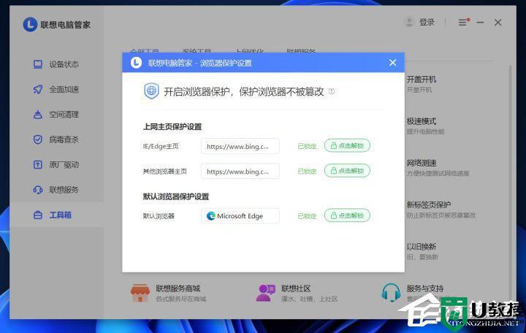Image resolution: width=526 pixels, height=333 pixels.
Task: Click the 上网主页保护设置 heading
Action: coord(172,127)
